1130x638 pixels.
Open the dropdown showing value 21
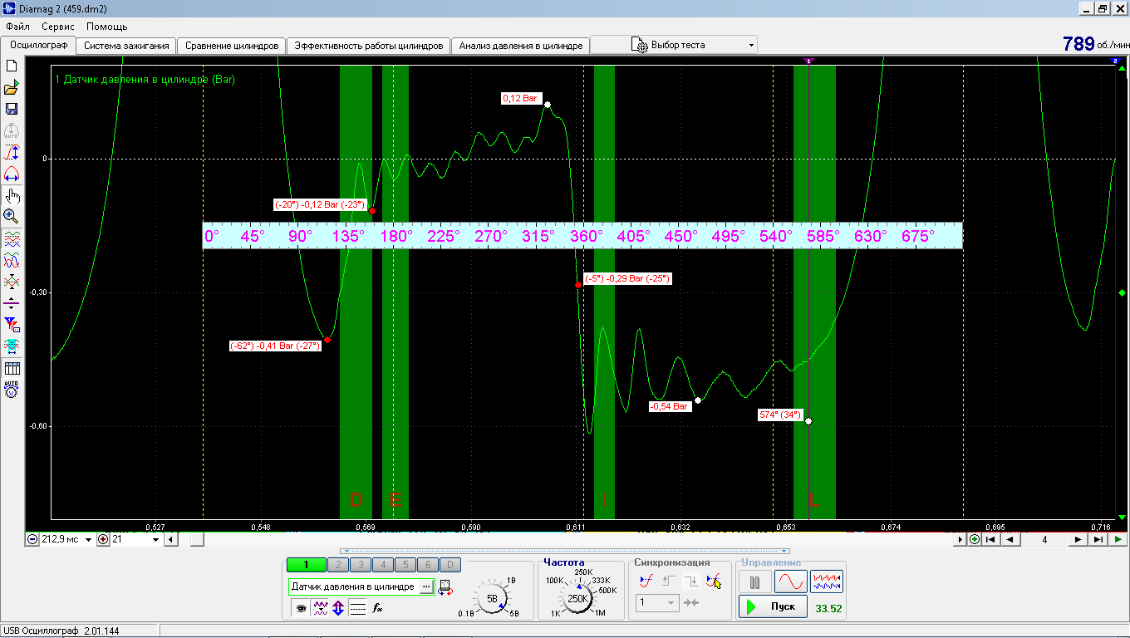tap(155, 540)
